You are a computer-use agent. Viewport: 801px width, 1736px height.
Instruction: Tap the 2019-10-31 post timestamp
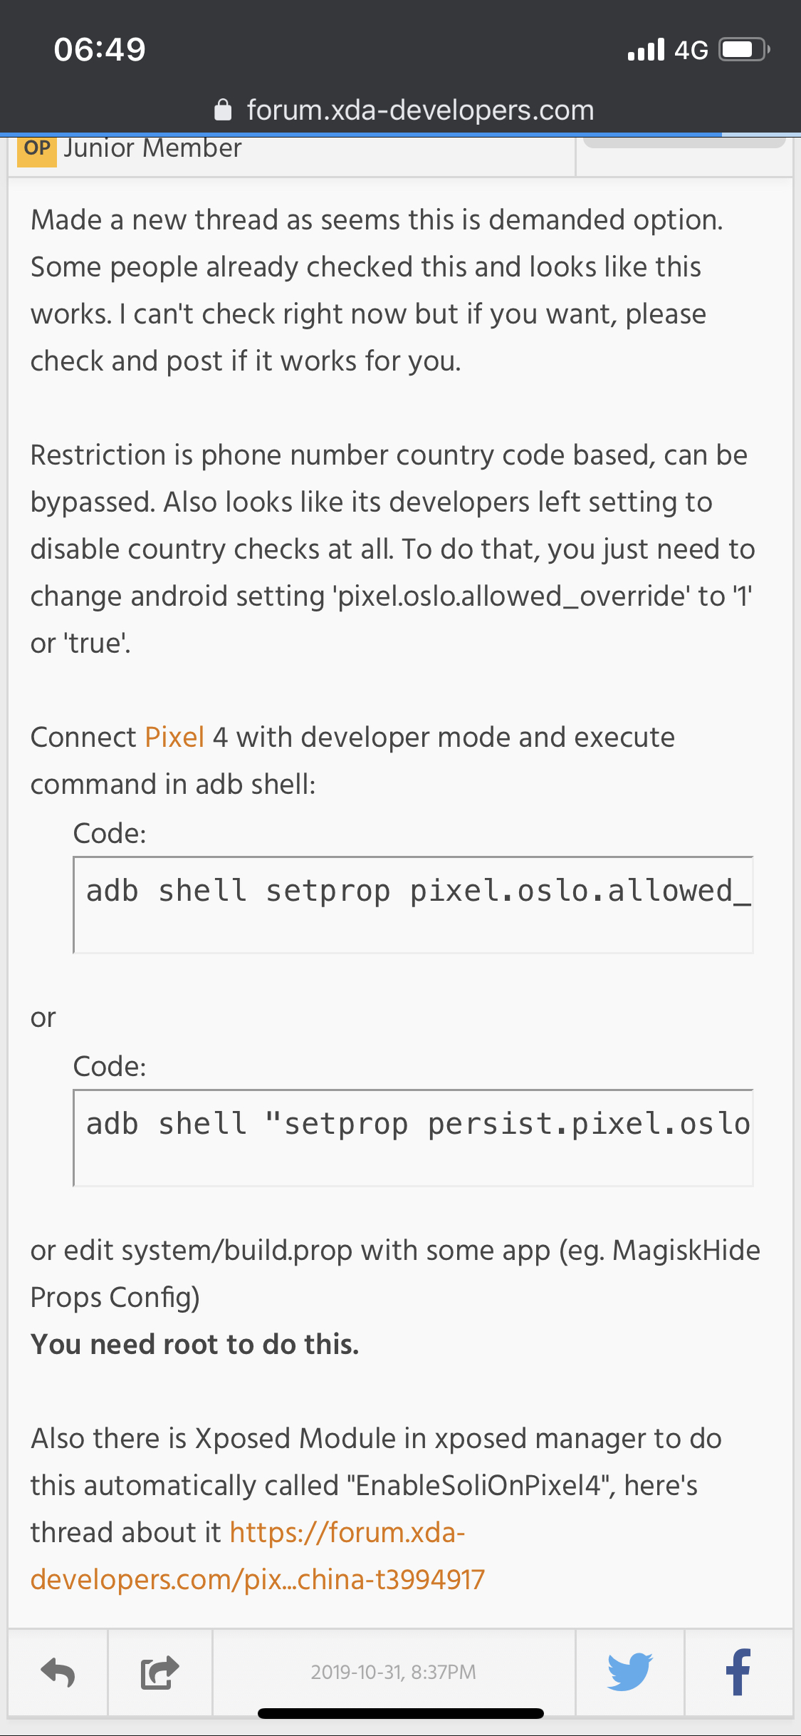pos(393,1672)
